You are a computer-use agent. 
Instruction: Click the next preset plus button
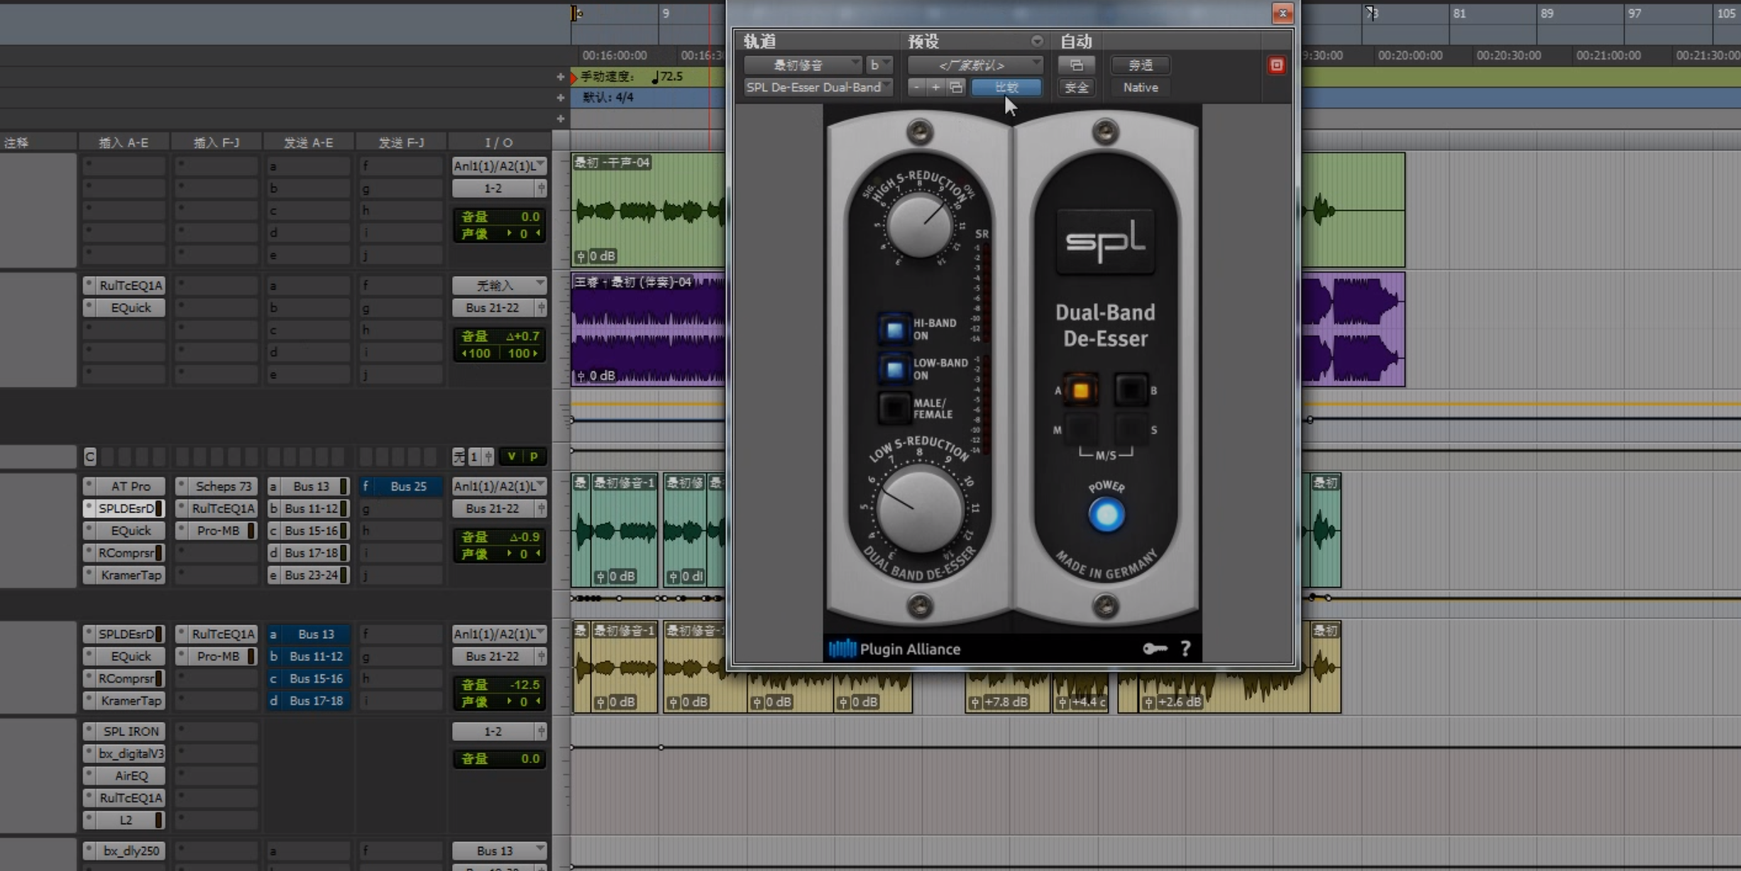(x=935, y=87)
